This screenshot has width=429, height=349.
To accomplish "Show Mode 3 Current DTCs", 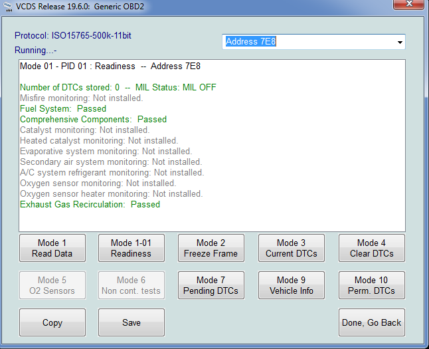I will pyautogui.click(x=292, y=248).
